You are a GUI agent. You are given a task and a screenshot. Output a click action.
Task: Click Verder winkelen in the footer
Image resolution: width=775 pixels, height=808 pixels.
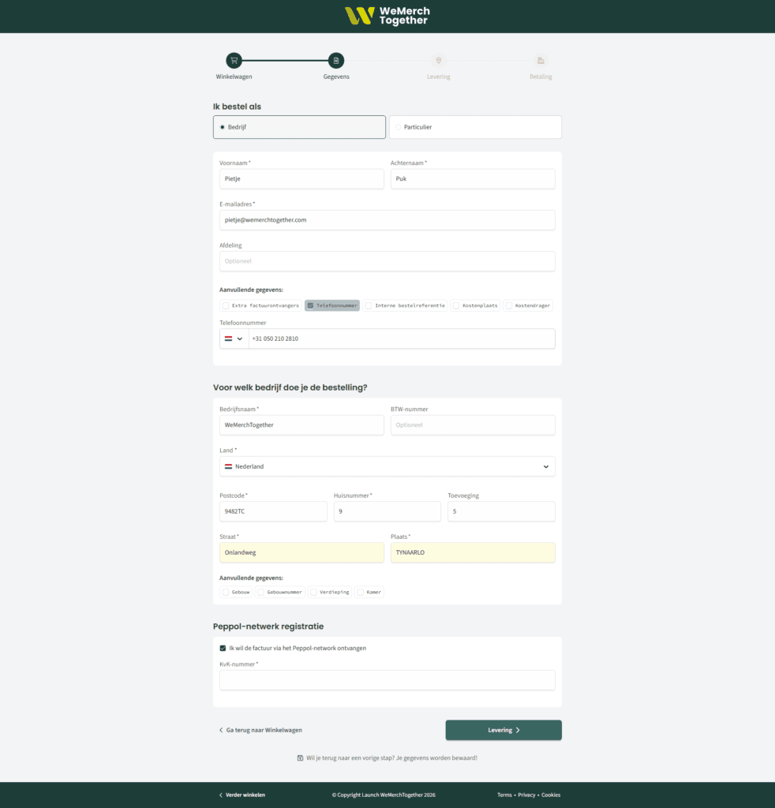click(242, 795)
